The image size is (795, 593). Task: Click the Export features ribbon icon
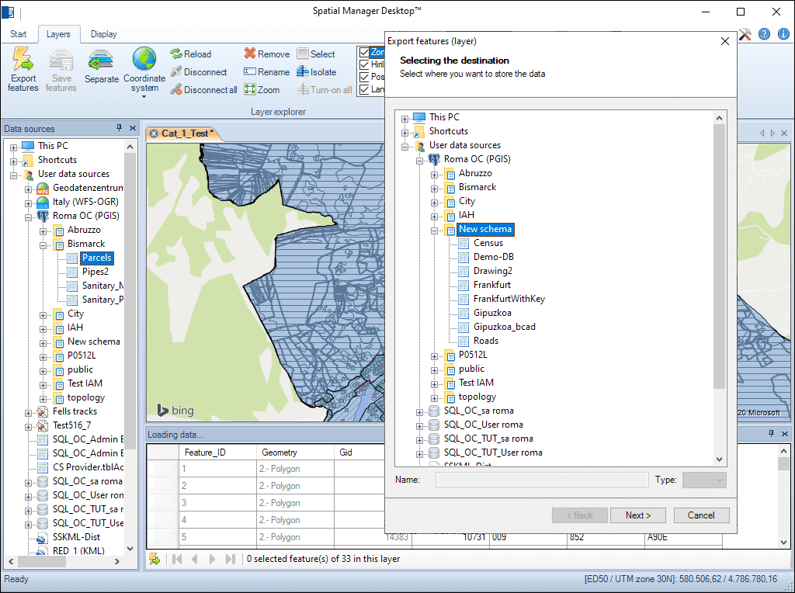23,69
